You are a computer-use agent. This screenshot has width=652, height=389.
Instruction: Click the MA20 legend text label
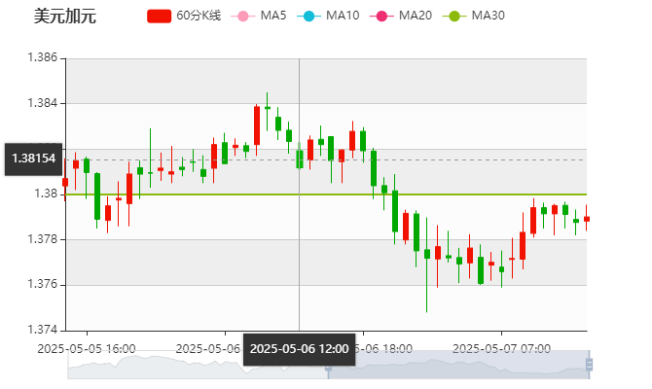tap(416, 16)
